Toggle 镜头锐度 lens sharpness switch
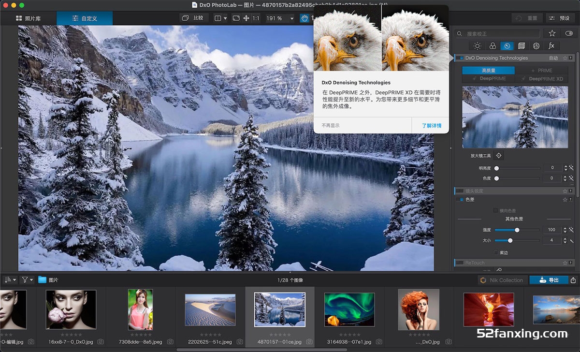This screenshot has width=580, height=352. coord(461,191)
